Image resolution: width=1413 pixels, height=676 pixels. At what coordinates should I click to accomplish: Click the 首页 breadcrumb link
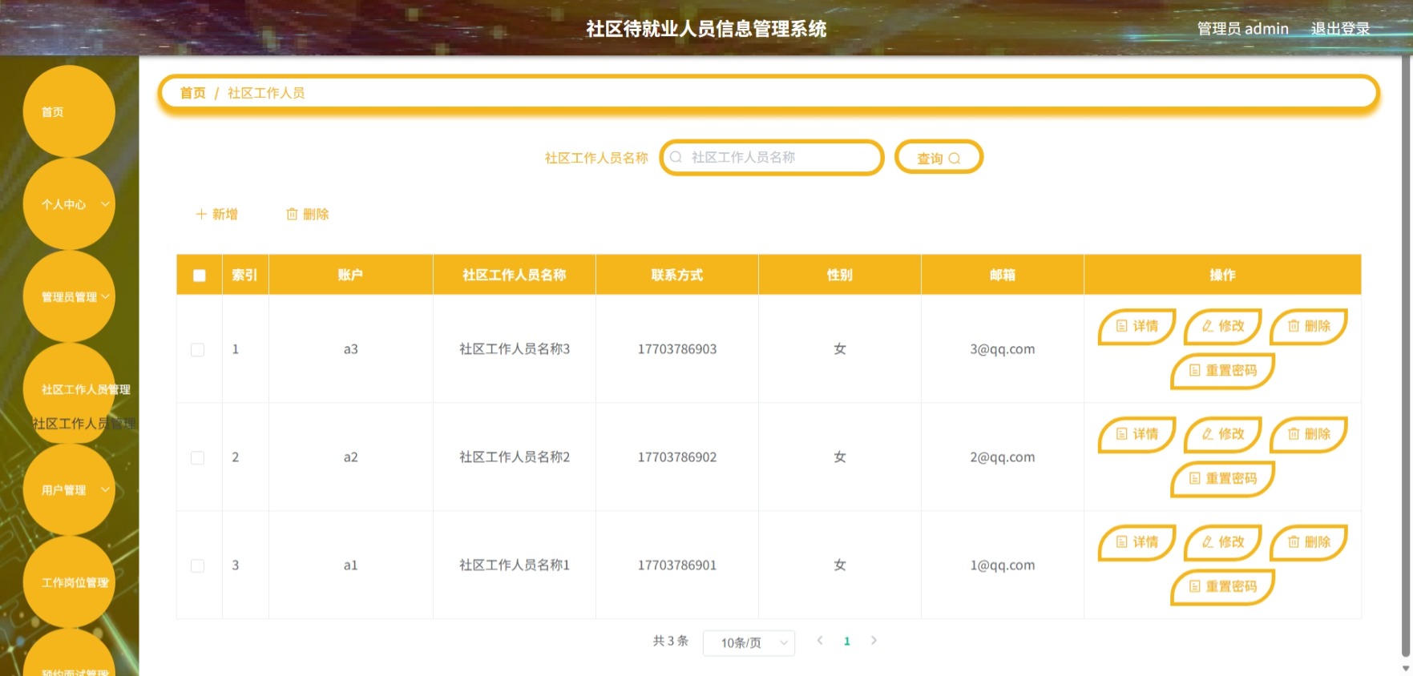(x=192, y=93)
